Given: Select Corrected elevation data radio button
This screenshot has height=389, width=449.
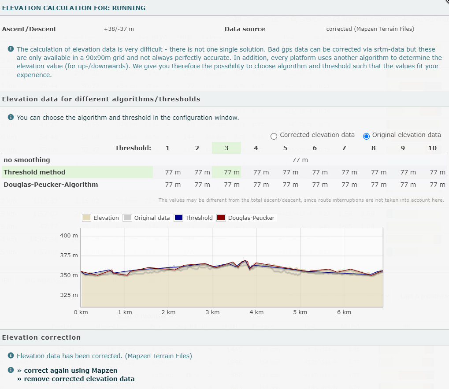Looking at the screenshot, I should point(274,136).
